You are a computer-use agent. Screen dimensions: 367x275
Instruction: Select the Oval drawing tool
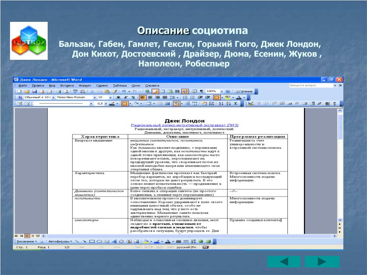click(99, 241)
